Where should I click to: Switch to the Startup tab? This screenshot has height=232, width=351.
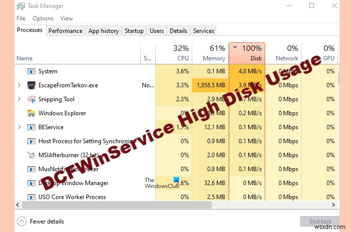[134, 31]
